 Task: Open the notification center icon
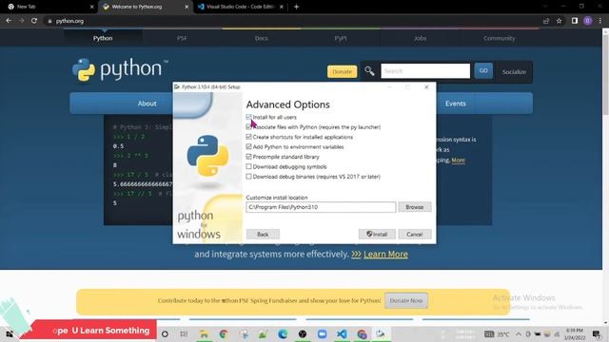coord(597,333)
